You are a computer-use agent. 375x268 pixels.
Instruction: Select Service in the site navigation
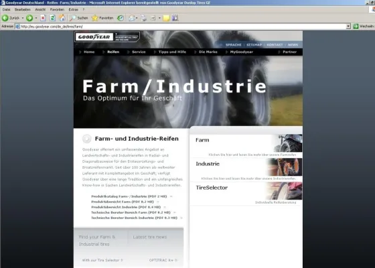pyautogui.click(x=139, y=52)
